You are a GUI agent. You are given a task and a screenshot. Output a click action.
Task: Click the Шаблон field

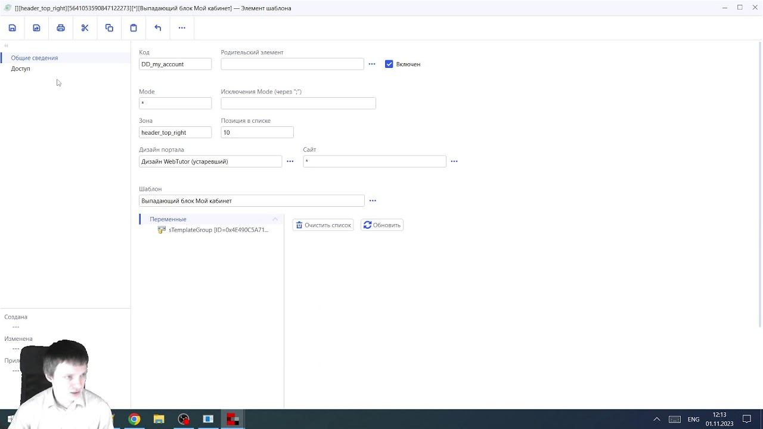pos(252,201)
